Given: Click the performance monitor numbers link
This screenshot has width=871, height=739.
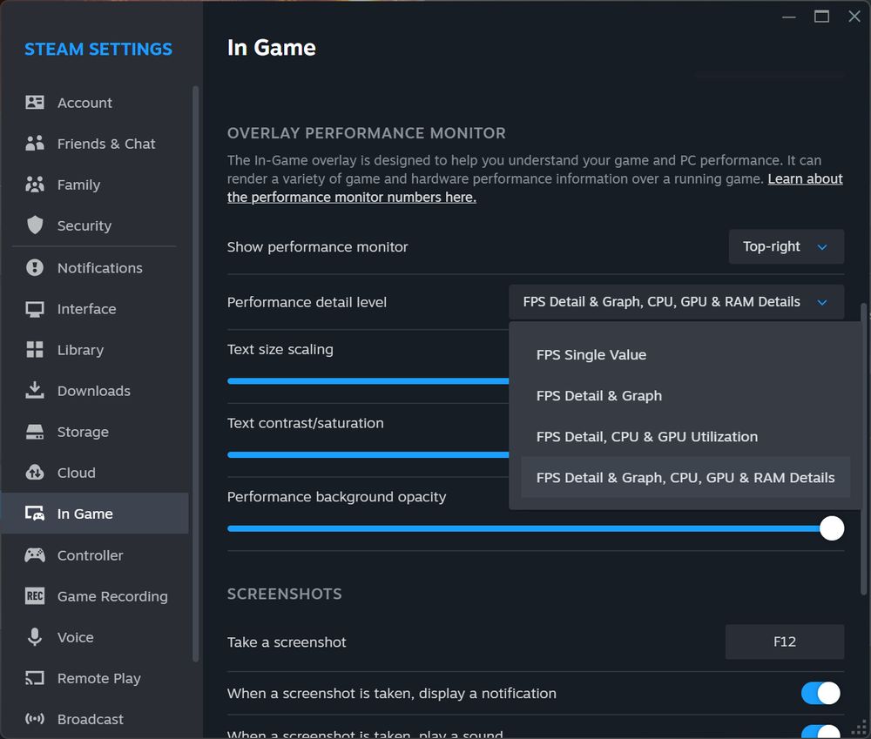Looking at the screenshot, I should 352,198.
